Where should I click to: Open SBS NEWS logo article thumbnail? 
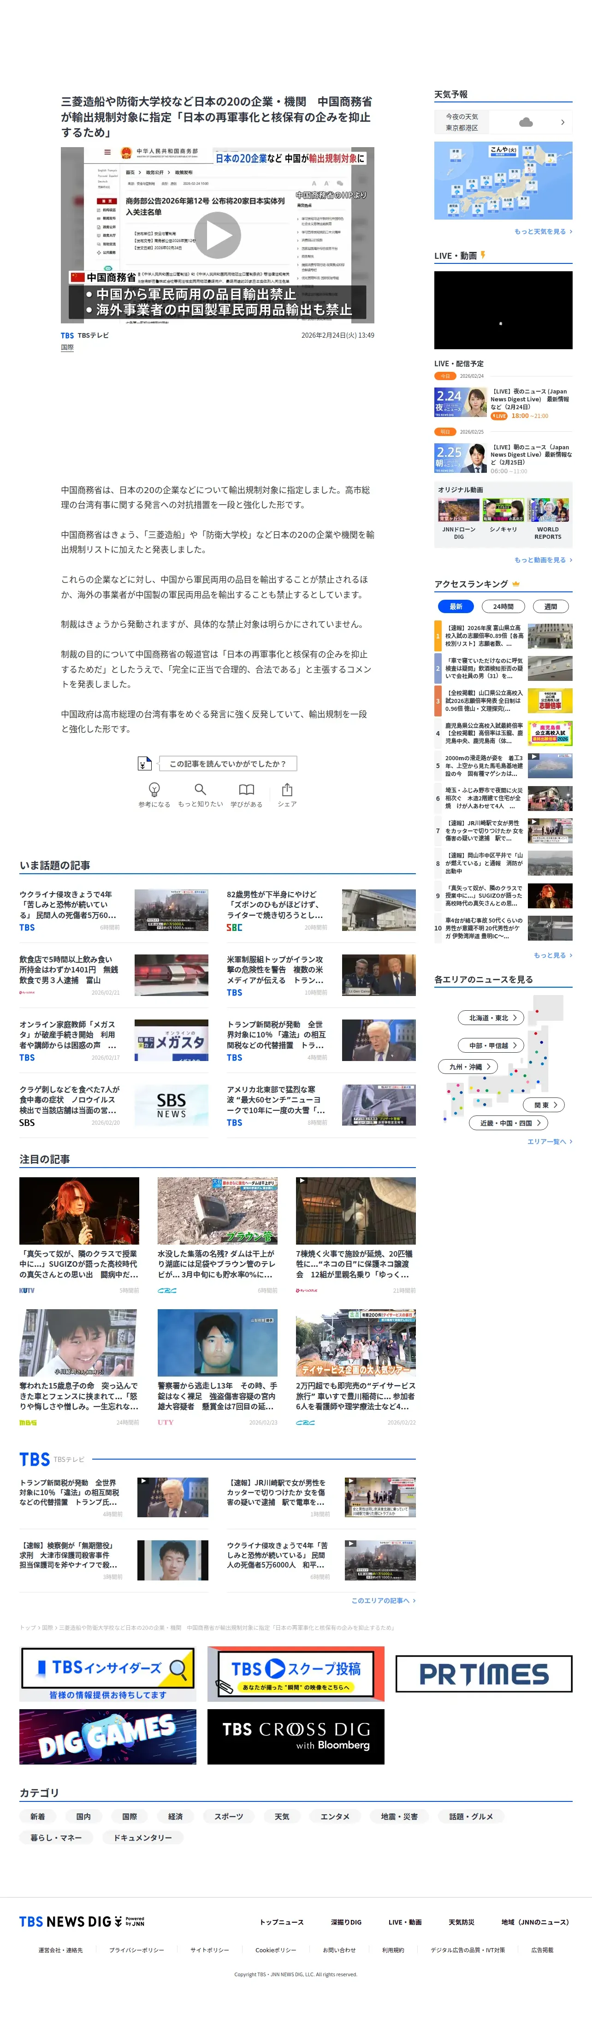click(x=171, y=1105)
